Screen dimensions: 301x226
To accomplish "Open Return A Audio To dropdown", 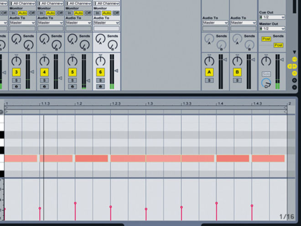I will (x=215, y=23).
